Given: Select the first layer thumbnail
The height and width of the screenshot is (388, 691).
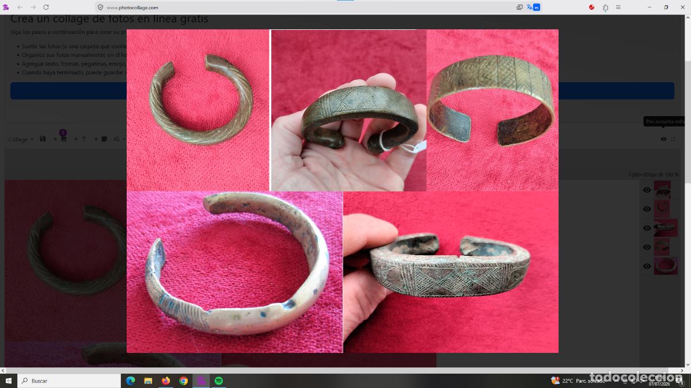Looking at the screenshot, I should click(662, 190).
